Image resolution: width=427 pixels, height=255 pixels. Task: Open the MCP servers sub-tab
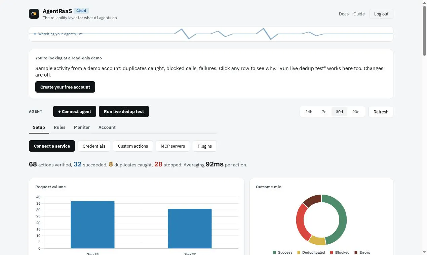[x=173, y=146]
